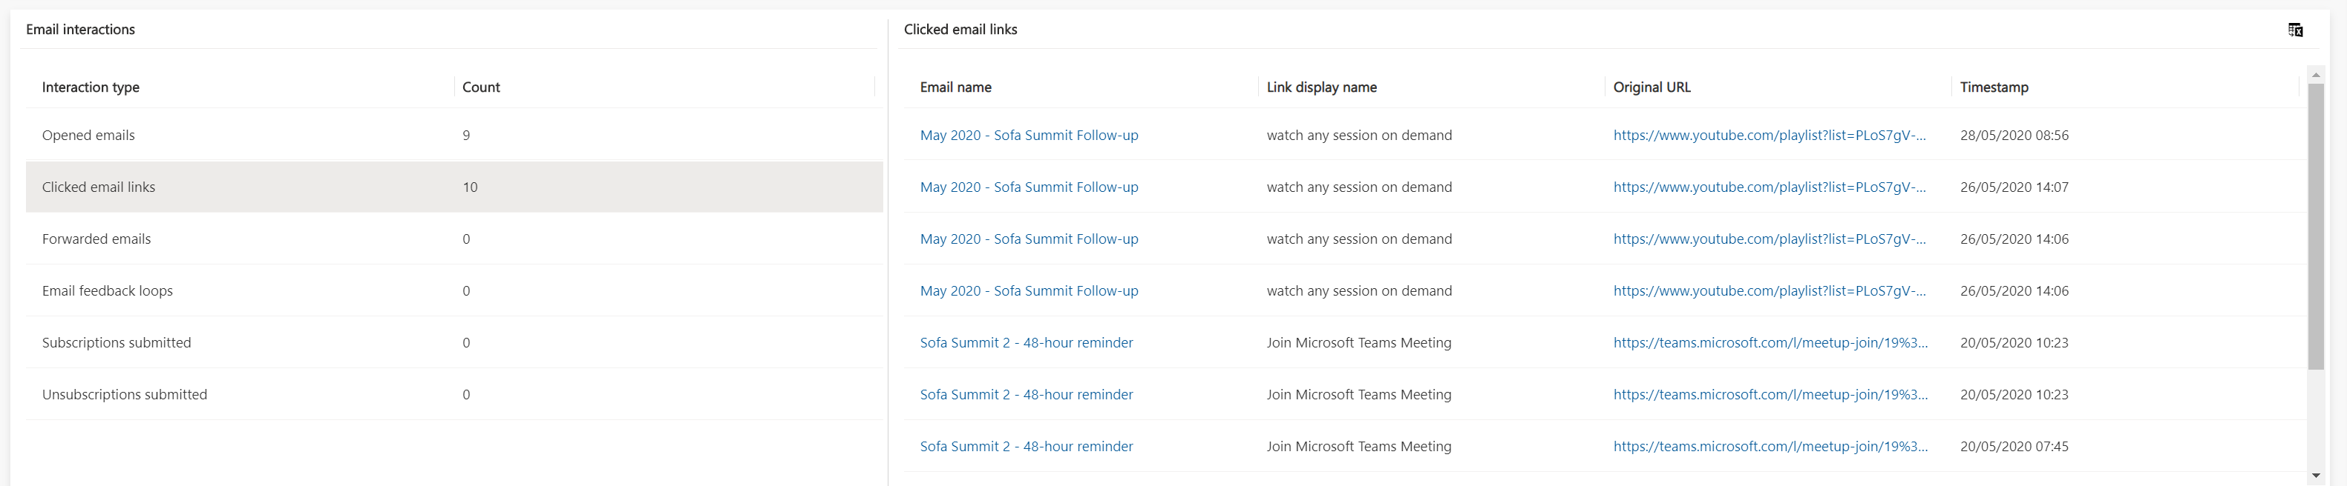Open the Teams meetup-join URL clicked 20/05/2020 07:45
This screenshot has height=486, width=2347.
(1770, 446)
